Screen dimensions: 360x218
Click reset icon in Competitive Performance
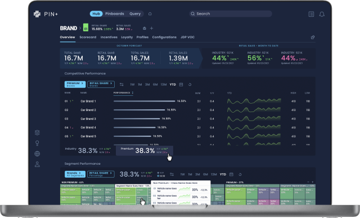point(190,85)
